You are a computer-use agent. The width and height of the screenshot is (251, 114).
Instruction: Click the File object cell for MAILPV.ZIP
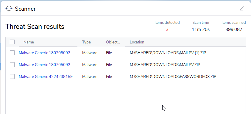(109, 65)
